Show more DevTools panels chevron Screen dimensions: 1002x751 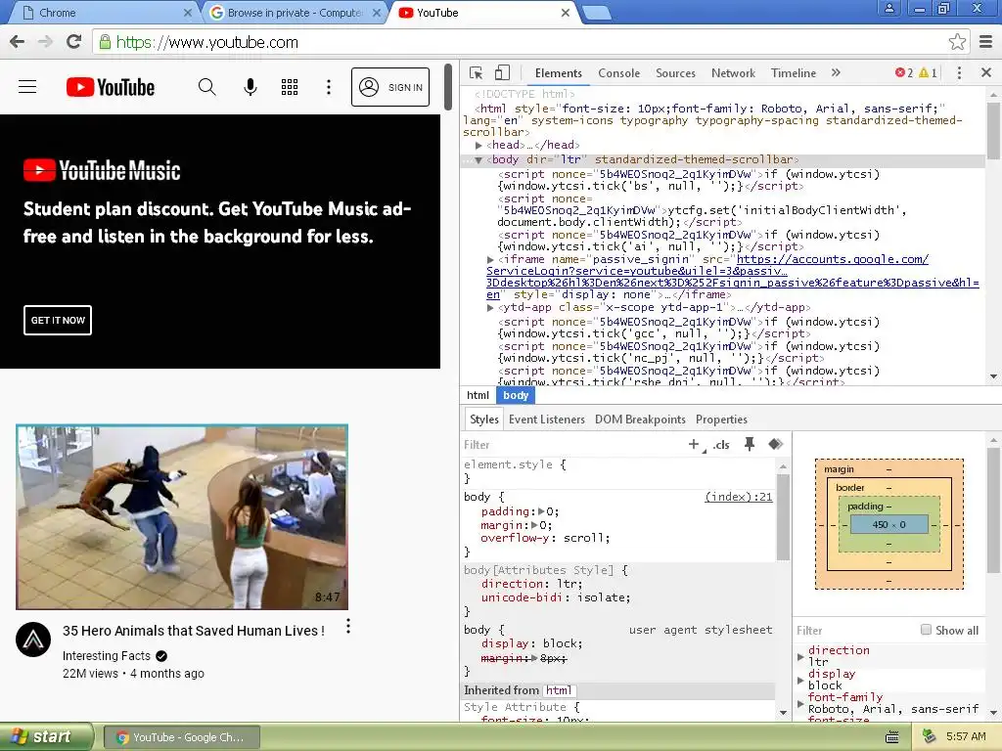836,72
